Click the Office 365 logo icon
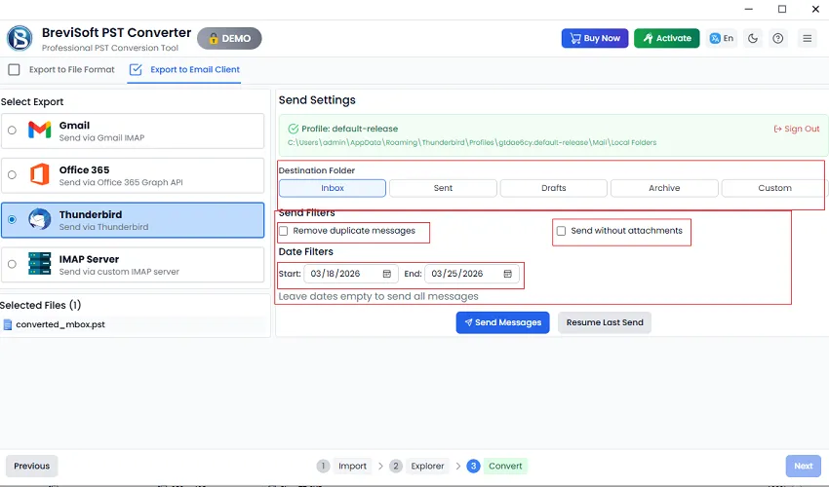 [x=40, y=174]
